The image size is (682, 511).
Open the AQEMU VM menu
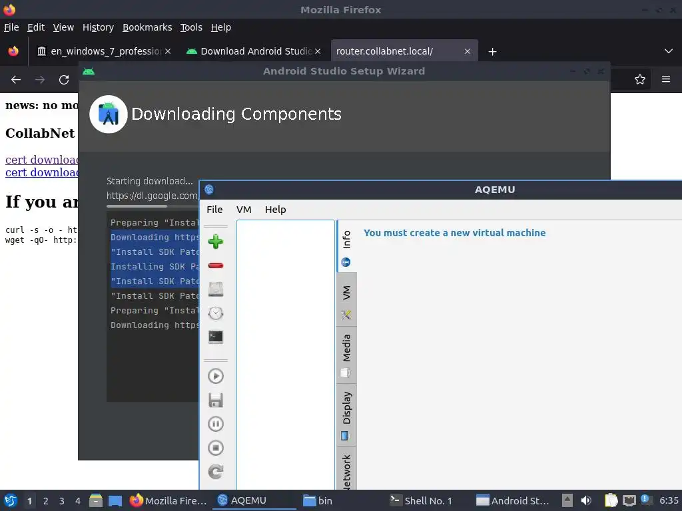coord(244,210)
